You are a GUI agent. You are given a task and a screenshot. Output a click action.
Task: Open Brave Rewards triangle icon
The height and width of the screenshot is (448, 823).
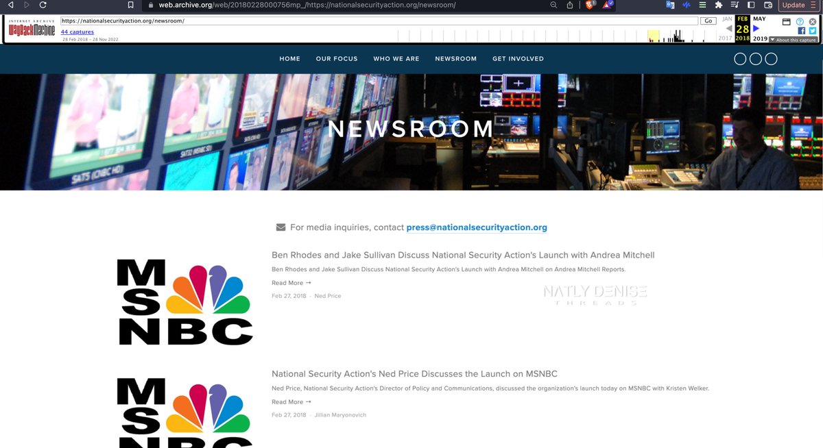pyautogui.click(x=608, y=5)
